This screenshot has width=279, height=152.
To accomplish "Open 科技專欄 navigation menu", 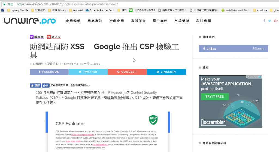I will coord(204,21).
